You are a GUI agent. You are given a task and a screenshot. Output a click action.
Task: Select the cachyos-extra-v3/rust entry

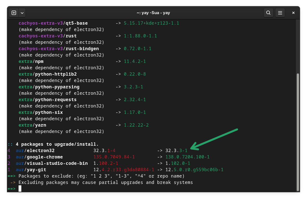[x=45, y=36]
